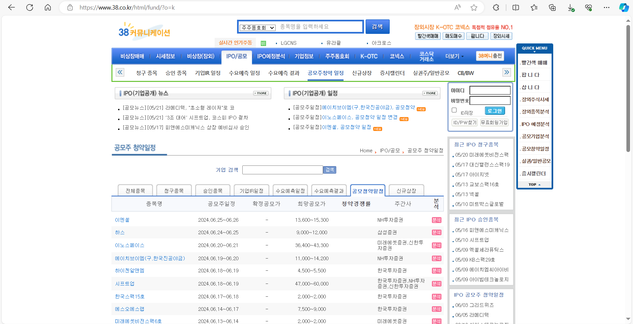
Task: Open 공모청약일정 in Quick Menu
Action: point(535,149)
